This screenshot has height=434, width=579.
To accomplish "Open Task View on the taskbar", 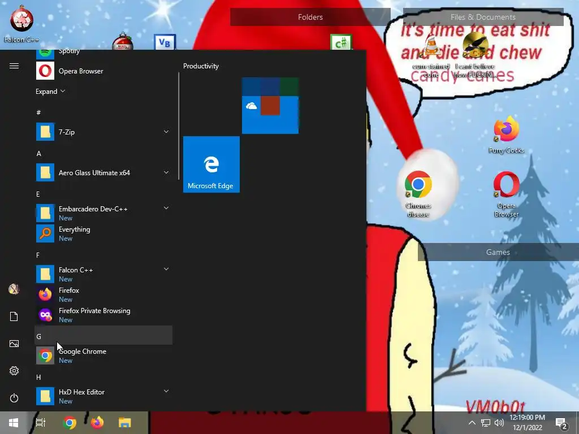I will pyautogui.click(x=41, y=423).
